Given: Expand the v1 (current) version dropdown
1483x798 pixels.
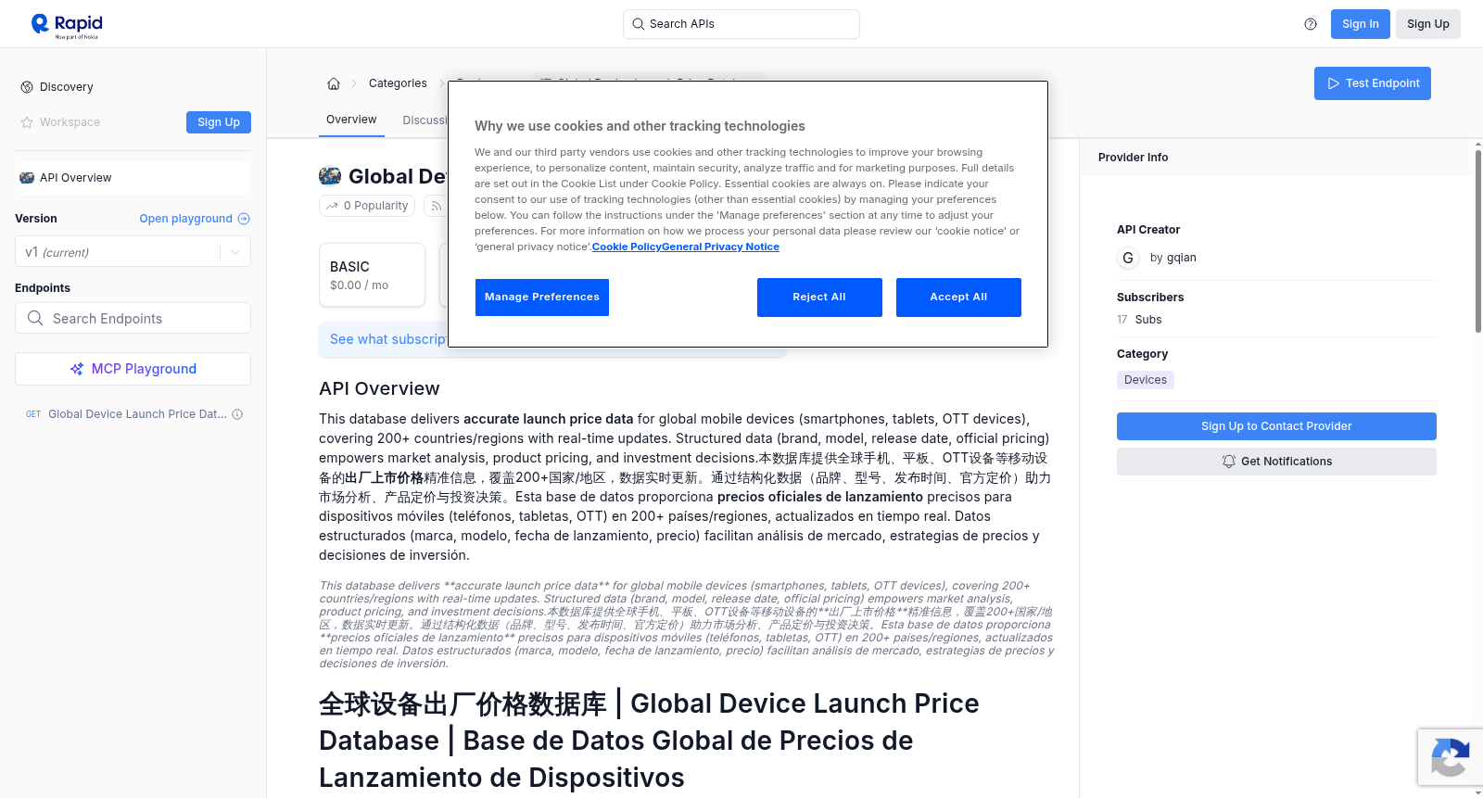Looking at the screenshot, I should [133, 252].
